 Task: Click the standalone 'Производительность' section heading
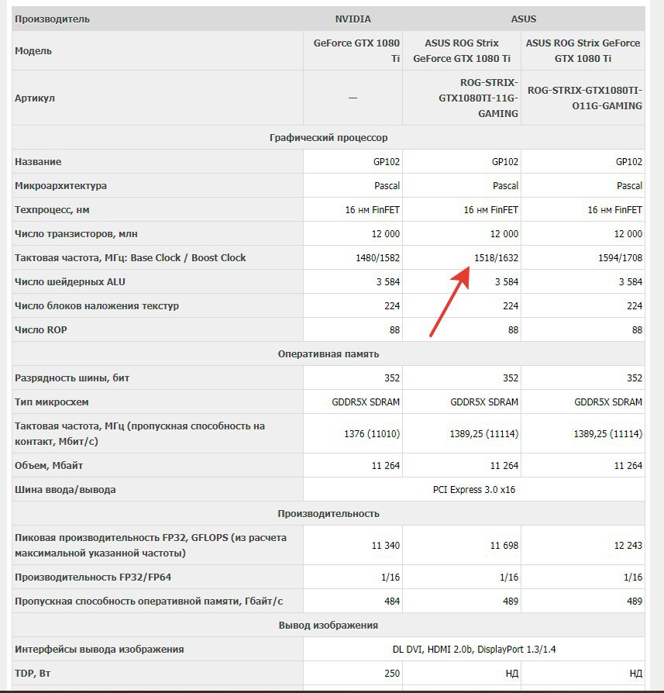[329, 514]
